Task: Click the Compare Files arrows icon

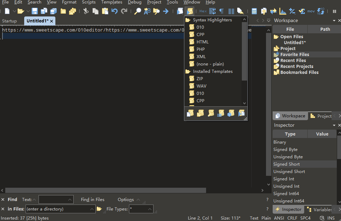Action: (x=273, y=11)
